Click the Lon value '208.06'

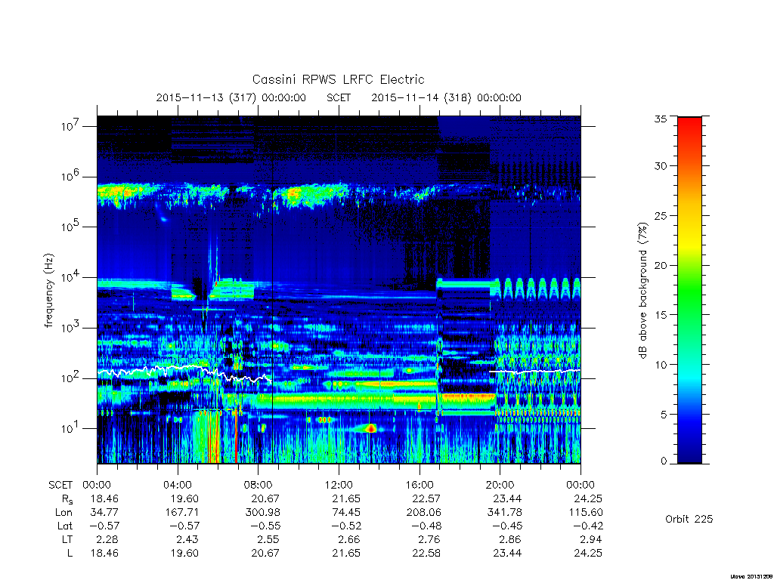point(423,513)
